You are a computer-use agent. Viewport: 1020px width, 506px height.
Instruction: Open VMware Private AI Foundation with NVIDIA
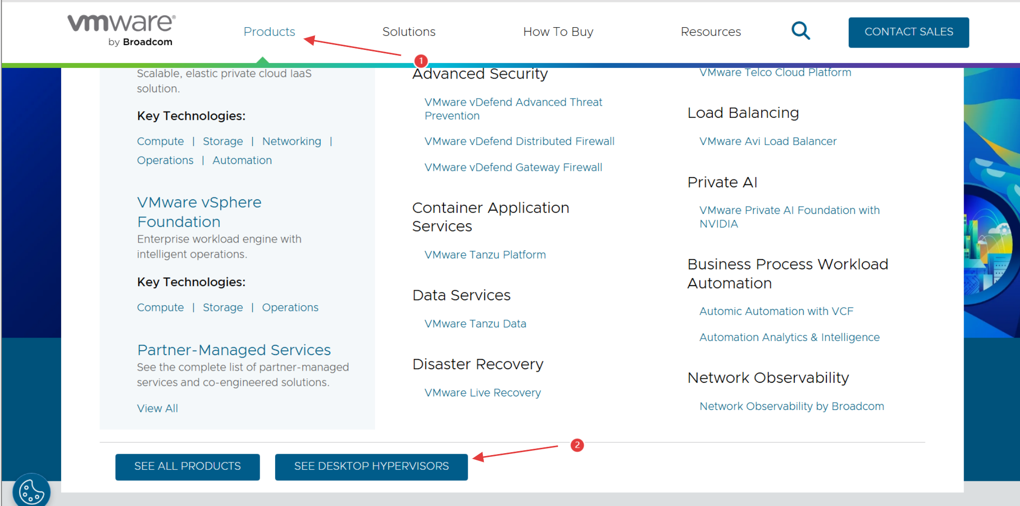pos(789,216)
